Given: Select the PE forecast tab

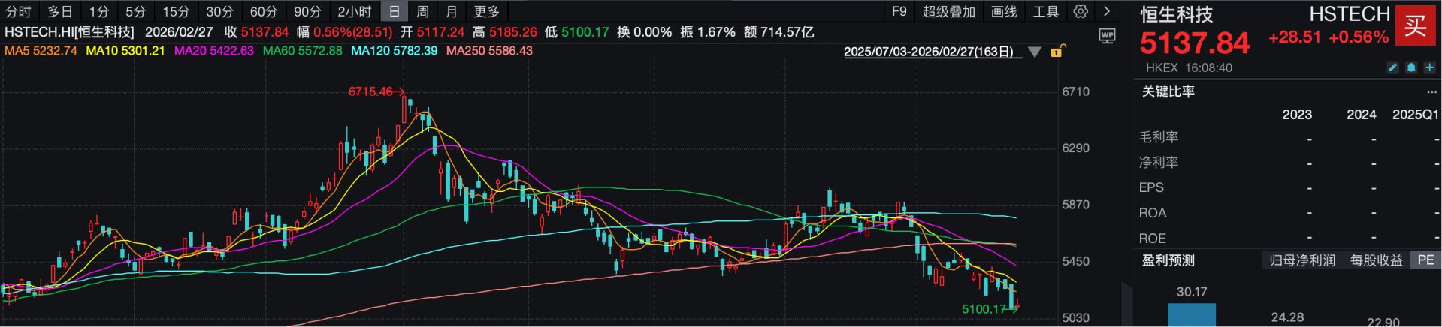Looking at the screenshot, I should point(1425,260).
